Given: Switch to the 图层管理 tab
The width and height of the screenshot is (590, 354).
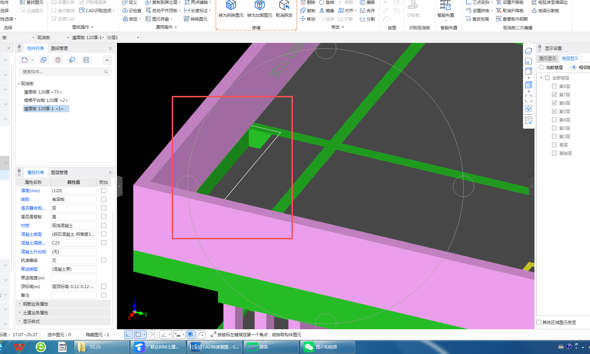Looking at the screenshot, I should click(x=59, y=173).
